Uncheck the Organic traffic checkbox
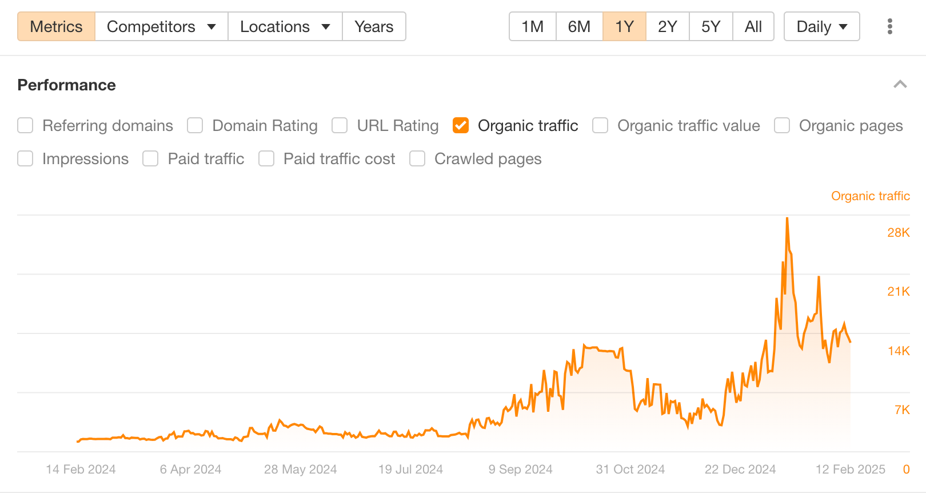 point(461,125)
